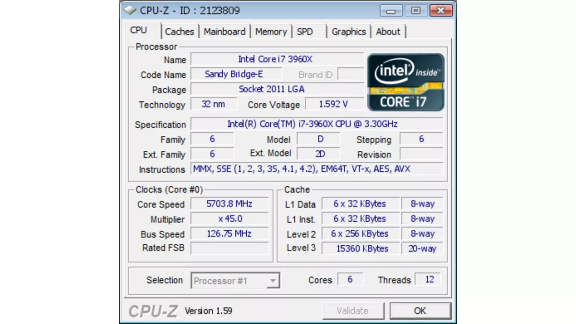Maximize the CPU-Z window

coord(416,11)
